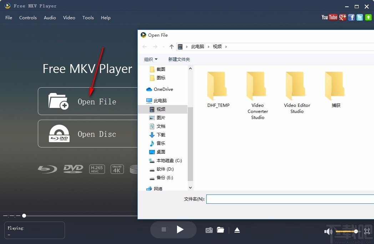Select 本地磁盘 (C:) drive
374x244 pixels.
tap(166, 161)
